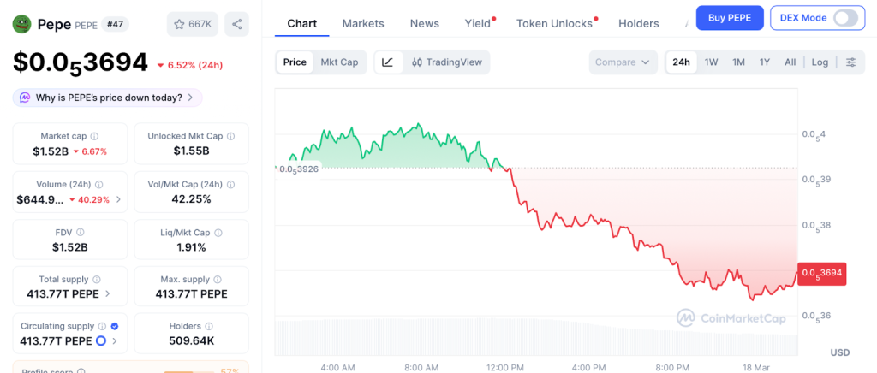This screenshot has width=877, height=373.
Task: Toggle DEX Mode switch
Action: click(844, 18)
